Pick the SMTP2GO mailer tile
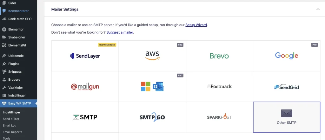Viewport: 325px width, 140px height. [152, 117]
